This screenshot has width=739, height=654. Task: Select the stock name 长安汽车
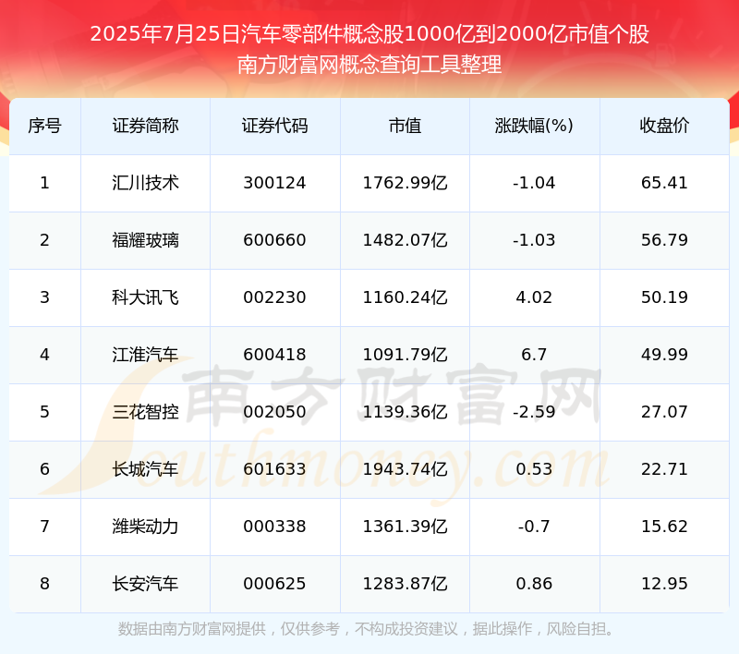point(145,584)
